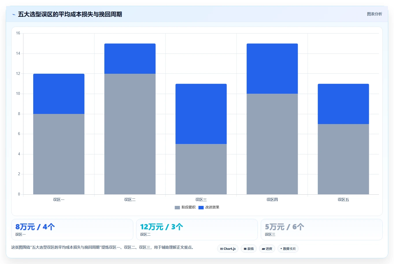The width and height of the screenshot is (394, 264).
Task: Click the blue bar segment of 误区二
Action: pyautogui.click(x=130, y=59)
